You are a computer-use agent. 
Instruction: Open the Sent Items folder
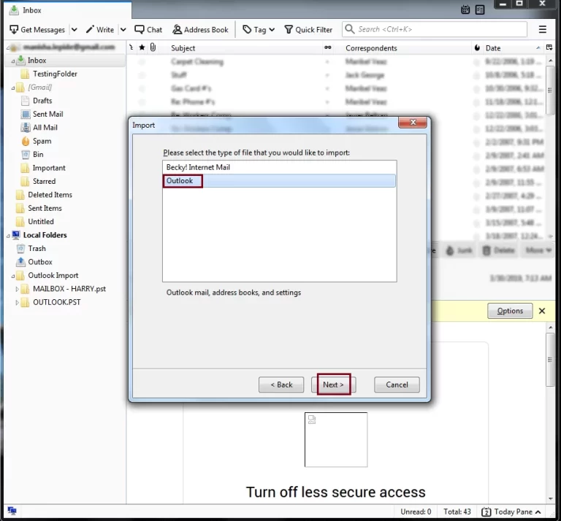click(45, 208)
